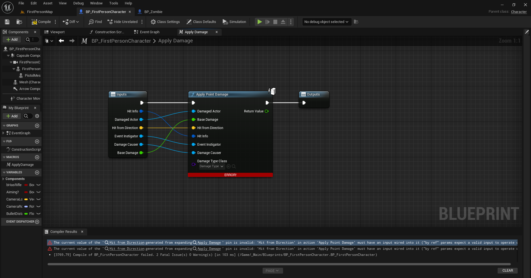531x278 pixels.
Task: Click the Unreal Engine logo
Action: click(x=7, y=7)
